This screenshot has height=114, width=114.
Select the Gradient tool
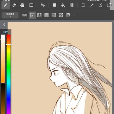[72, 5]
